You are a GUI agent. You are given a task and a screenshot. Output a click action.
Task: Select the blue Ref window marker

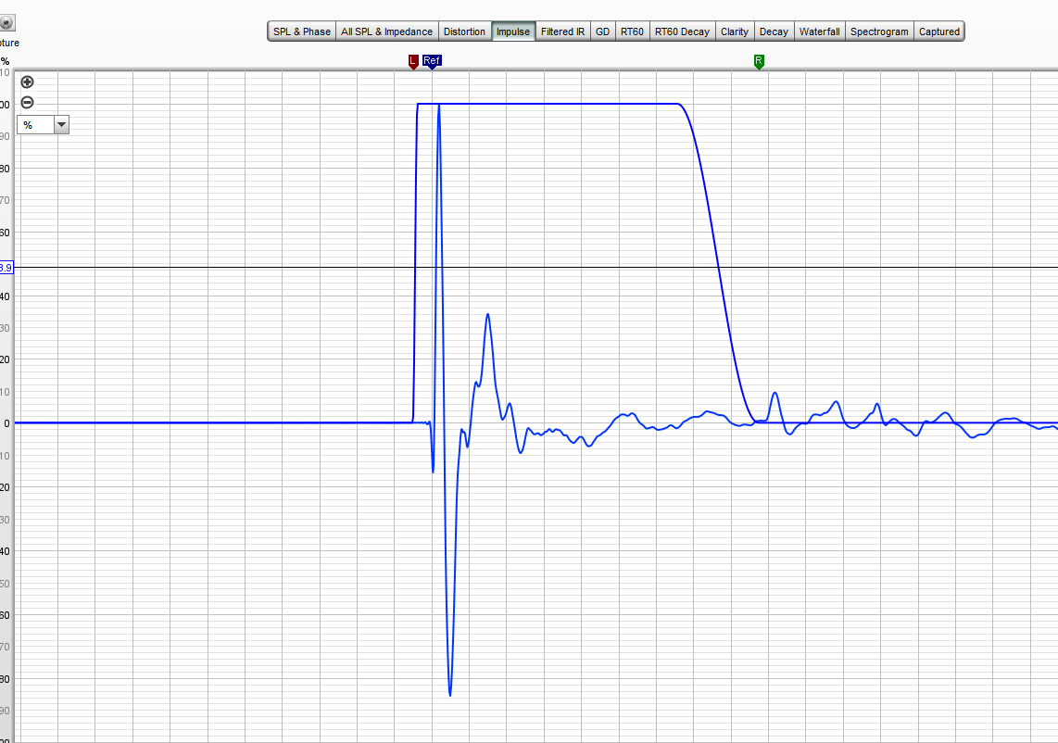pos(432,62)
